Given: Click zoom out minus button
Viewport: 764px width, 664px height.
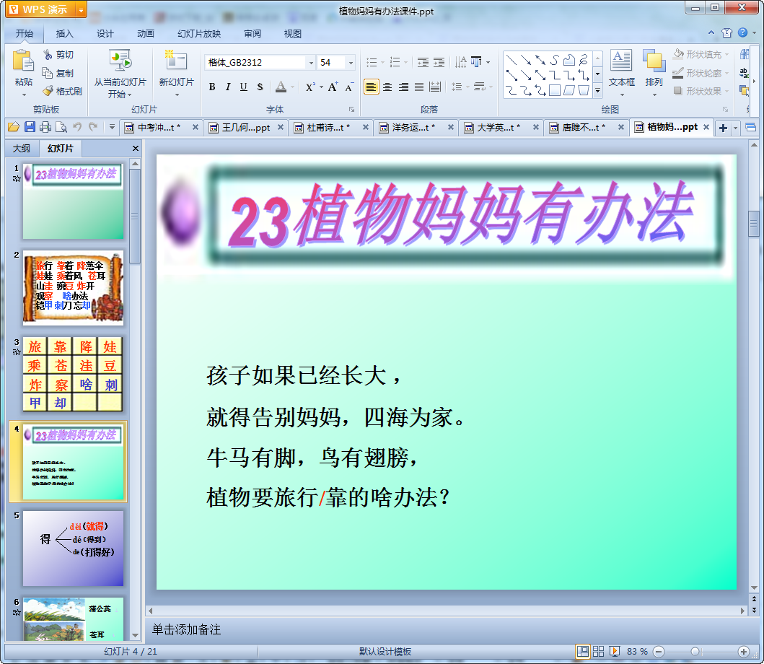Looking at the screenshot, I should click(x=659, y=651).
